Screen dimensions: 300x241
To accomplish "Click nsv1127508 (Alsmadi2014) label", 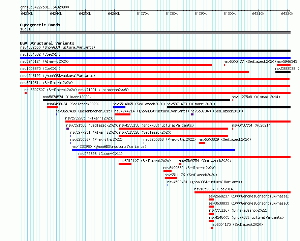I will [256, 97].
